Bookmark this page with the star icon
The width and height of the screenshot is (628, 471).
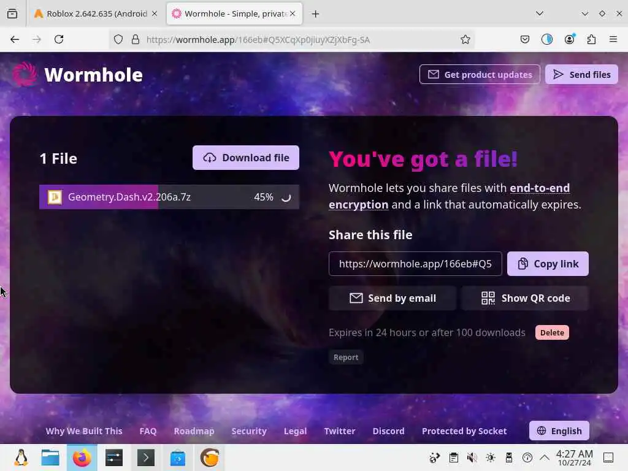coord(465,39)
